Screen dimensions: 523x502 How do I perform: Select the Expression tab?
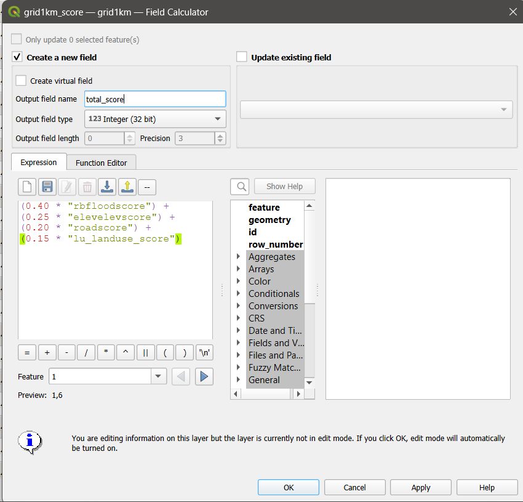38,163
